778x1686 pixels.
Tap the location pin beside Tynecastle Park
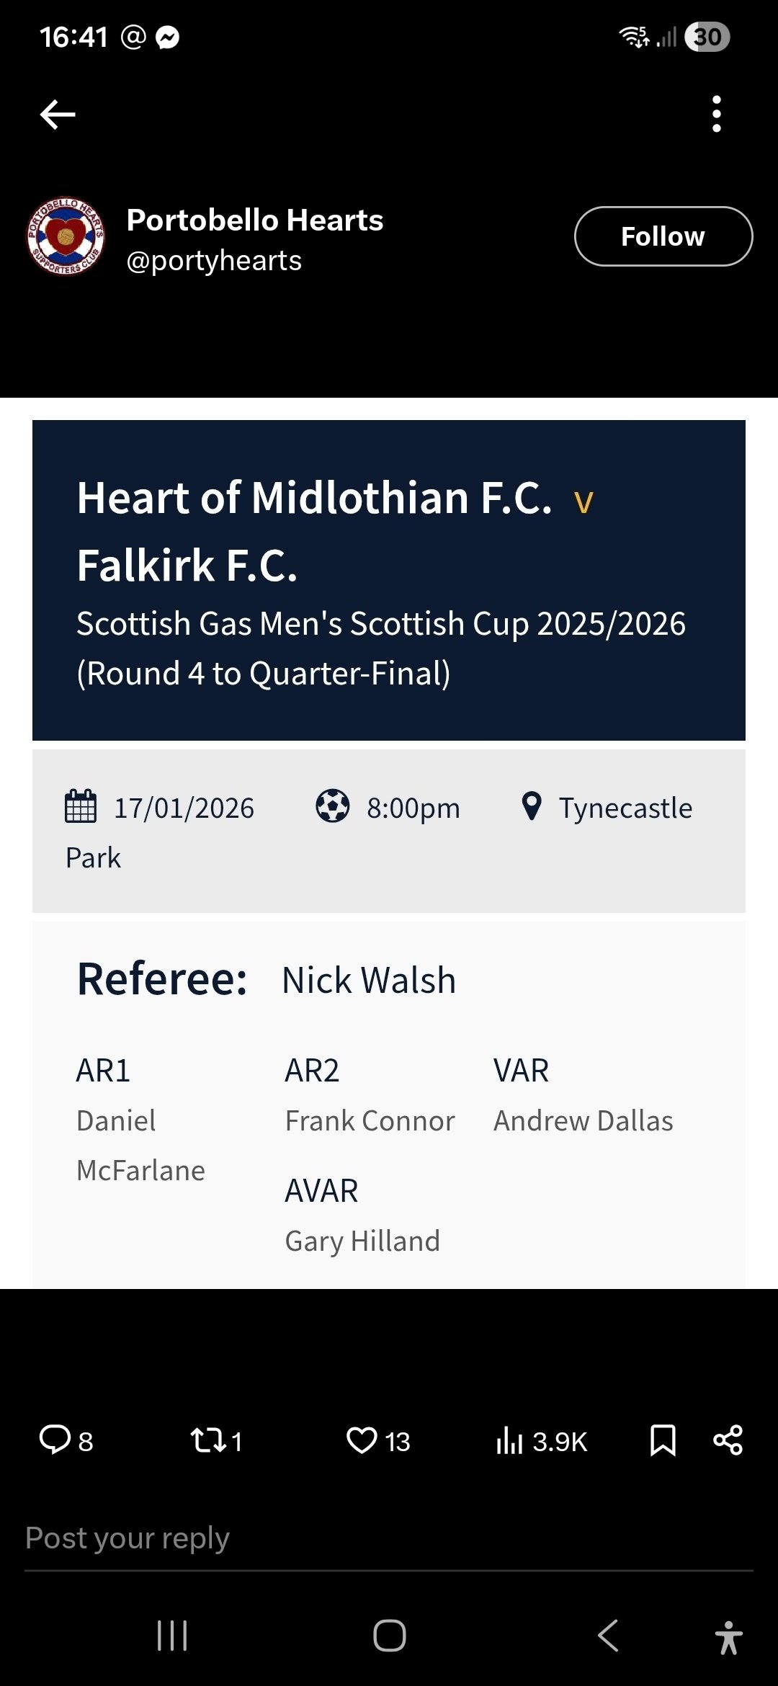(533, 807)
